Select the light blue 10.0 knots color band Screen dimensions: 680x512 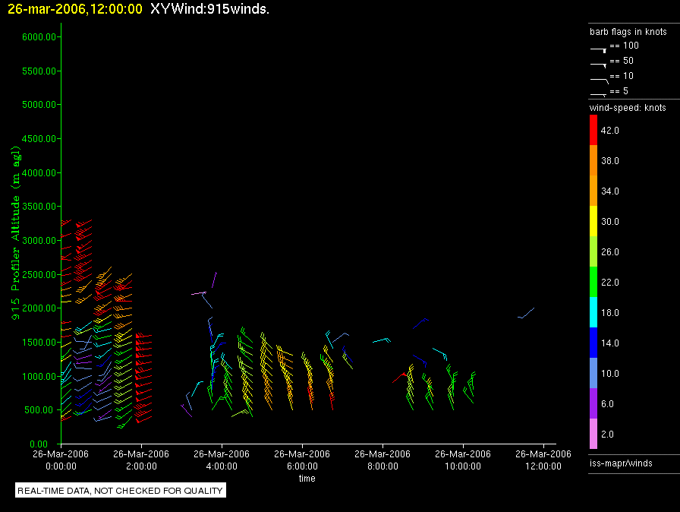tap(593, 373)
